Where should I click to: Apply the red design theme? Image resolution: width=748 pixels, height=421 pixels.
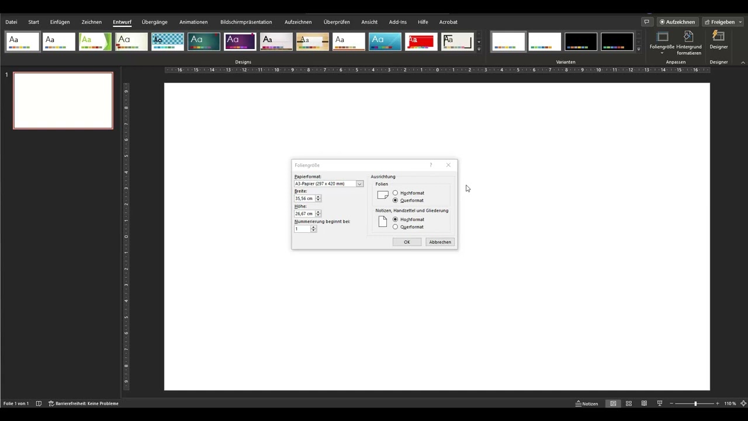[421, 42]
